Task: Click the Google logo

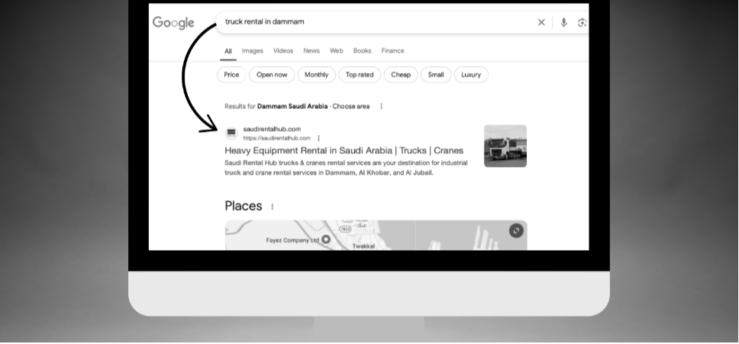Action: coord(173,23)
